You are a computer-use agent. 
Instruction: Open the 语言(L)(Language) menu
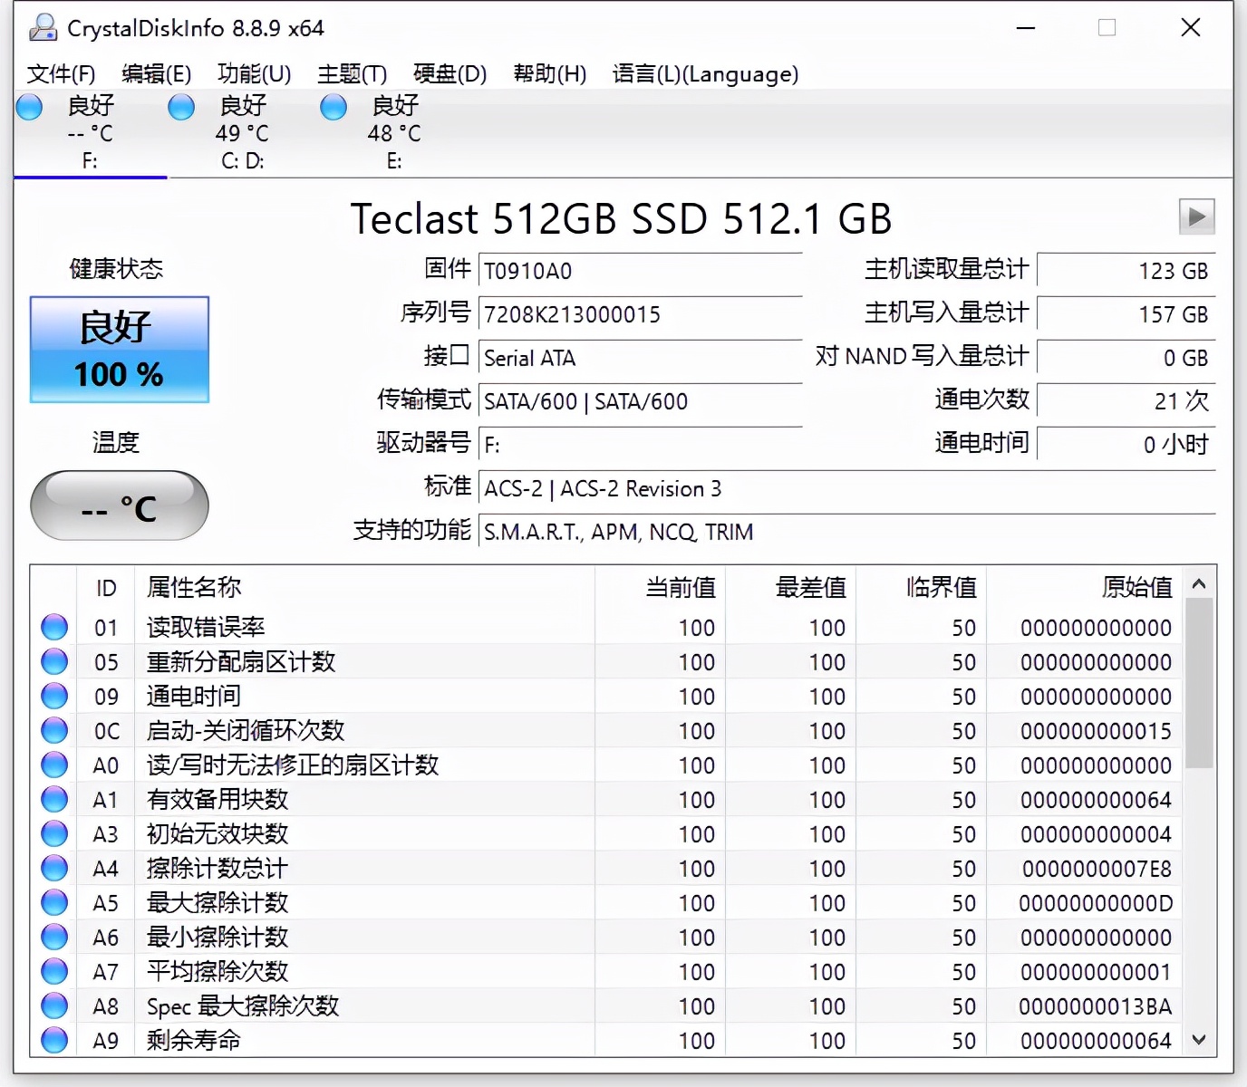(x=705, y=74)
